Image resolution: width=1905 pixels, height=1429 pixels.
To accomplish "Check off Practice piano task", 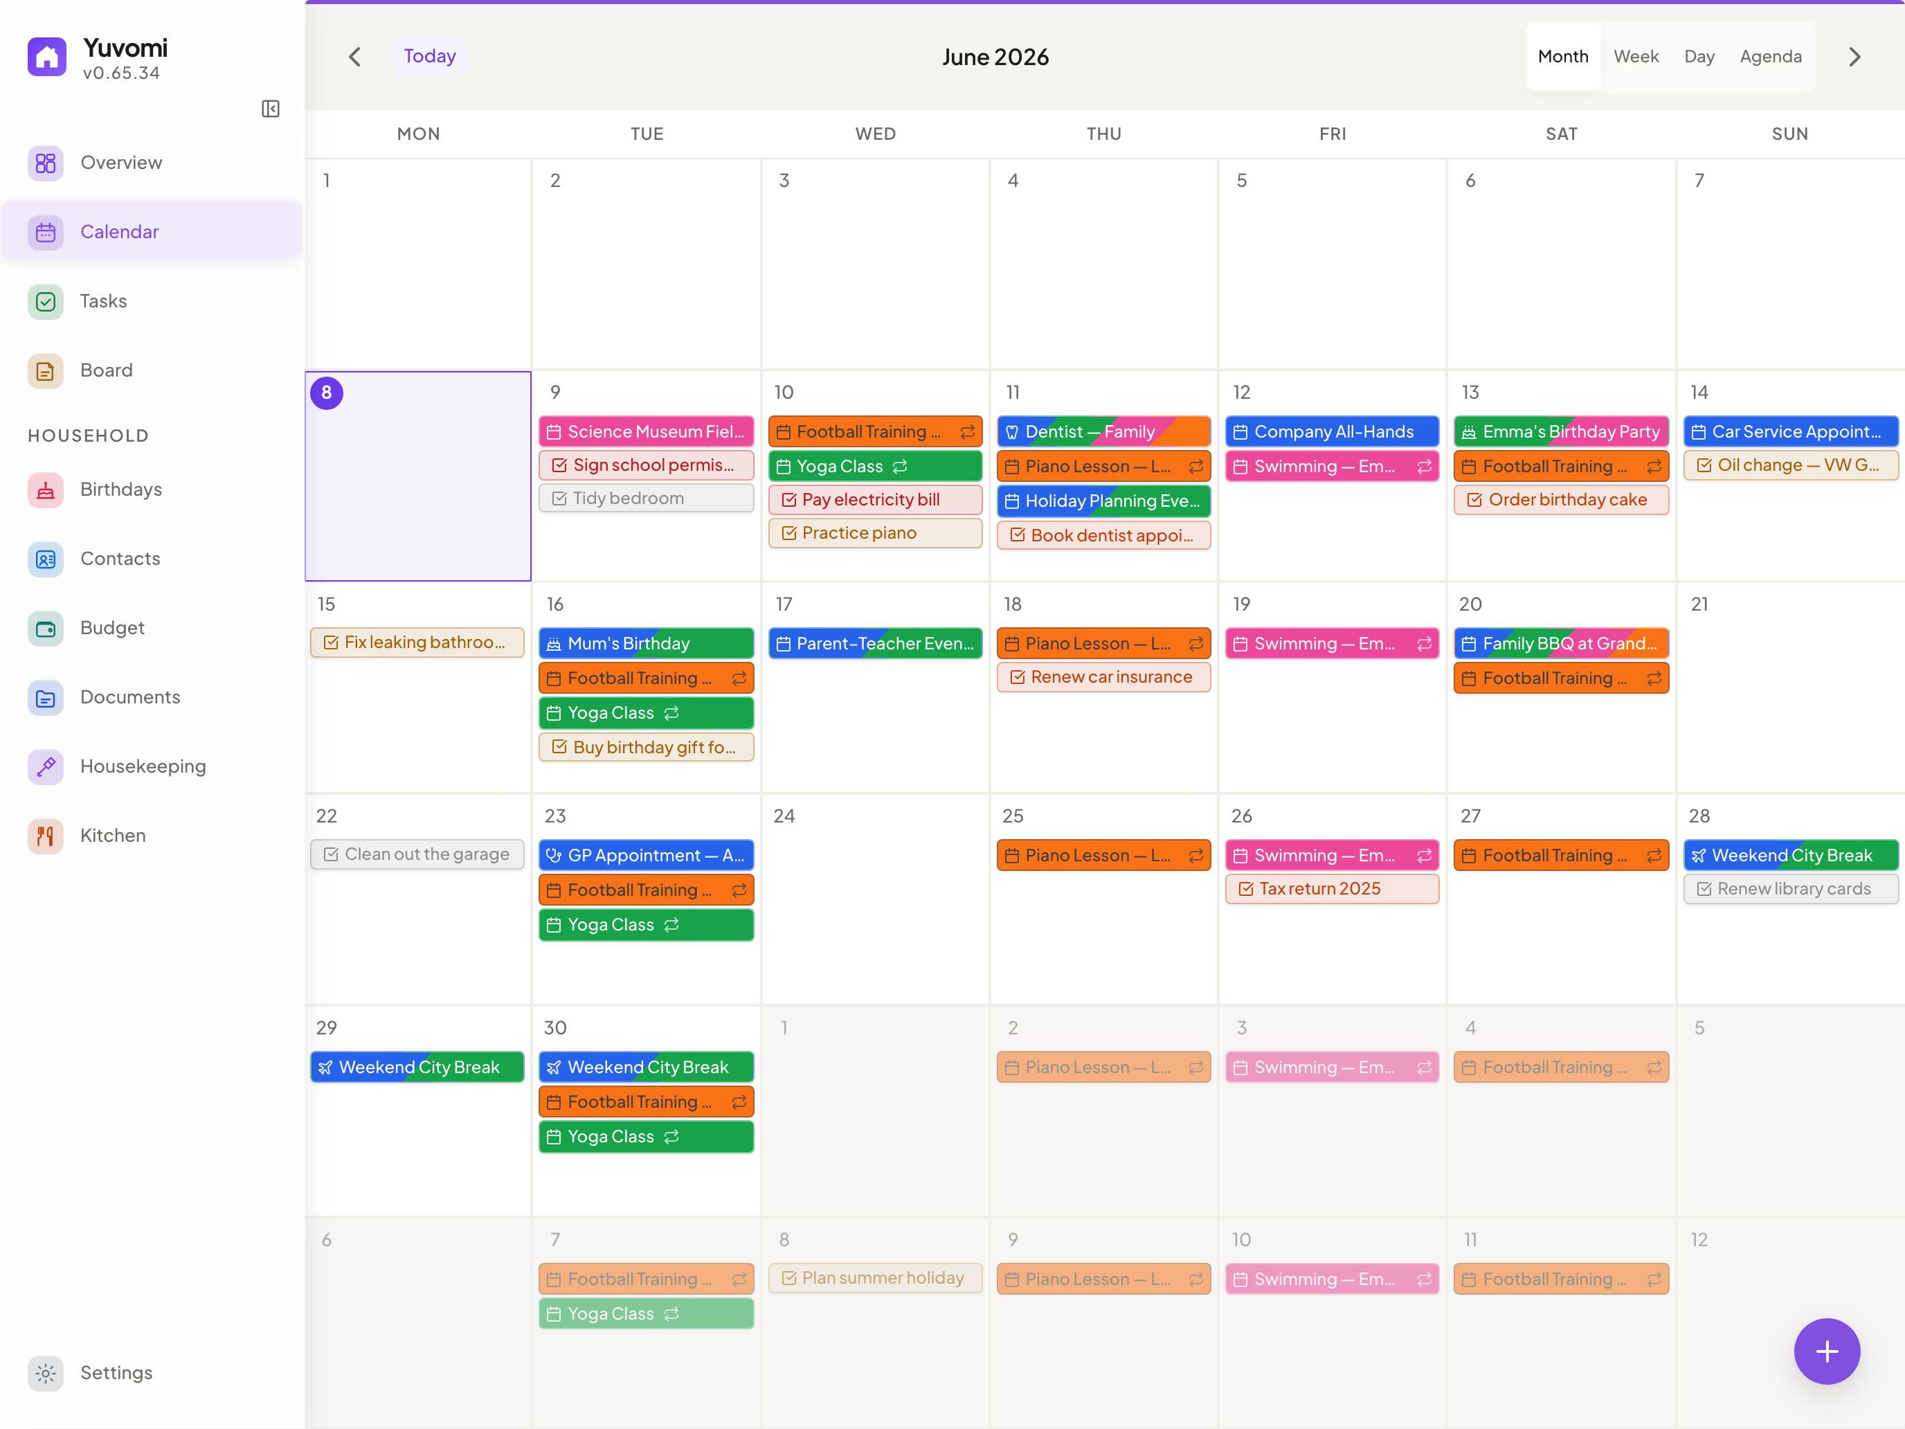I will click(788, 532).
